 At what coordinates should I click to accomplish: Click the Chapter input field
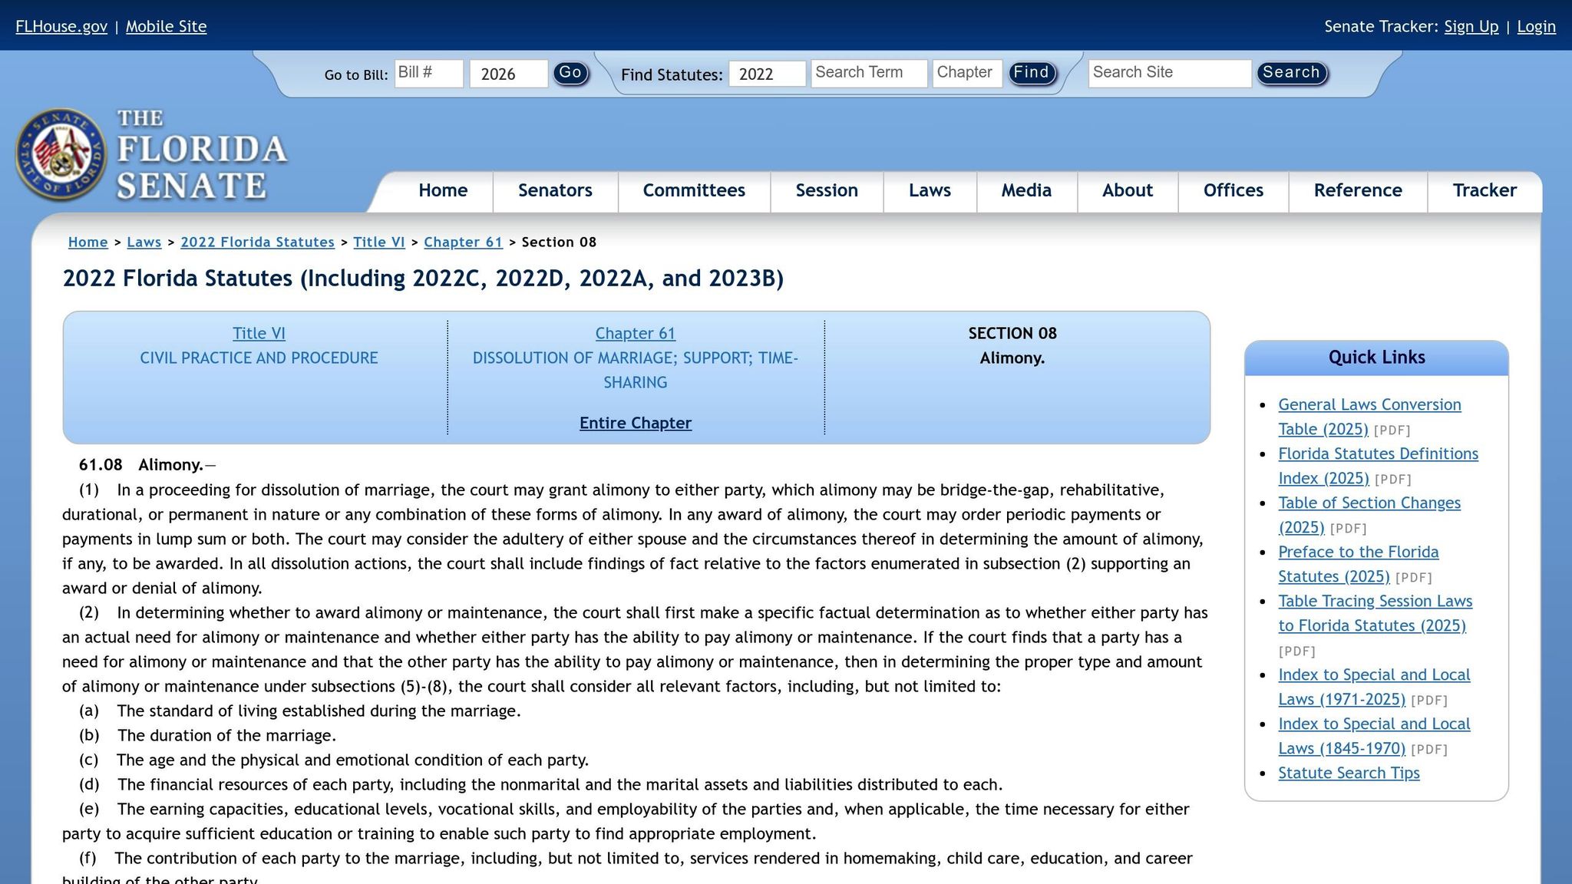click(966, 72)
